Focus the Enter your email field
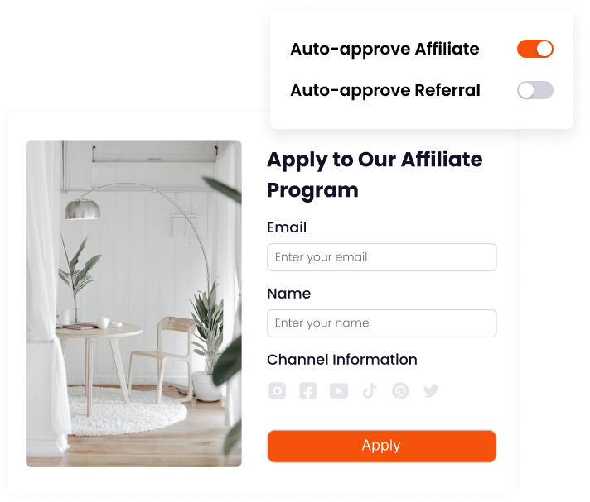 381,257
